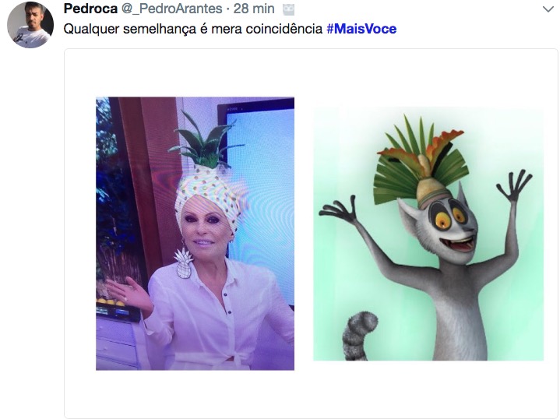Click the woman's raised open hand
The image size is (560, 419).
(x=129, y=294)
